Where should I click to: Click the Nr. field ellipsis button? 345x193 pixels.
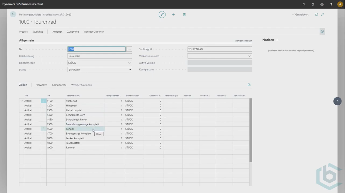click(x=129, y=49)
